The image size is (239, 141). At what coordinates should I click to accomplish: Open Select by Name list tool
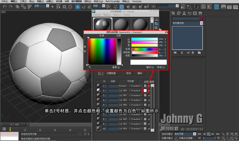click(x=58, y=7)
